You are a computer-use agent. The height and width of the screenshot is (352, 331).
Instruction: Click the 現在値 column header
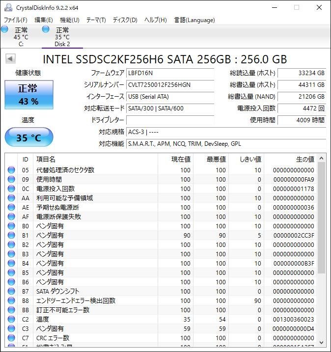click(x=175, y=159)
